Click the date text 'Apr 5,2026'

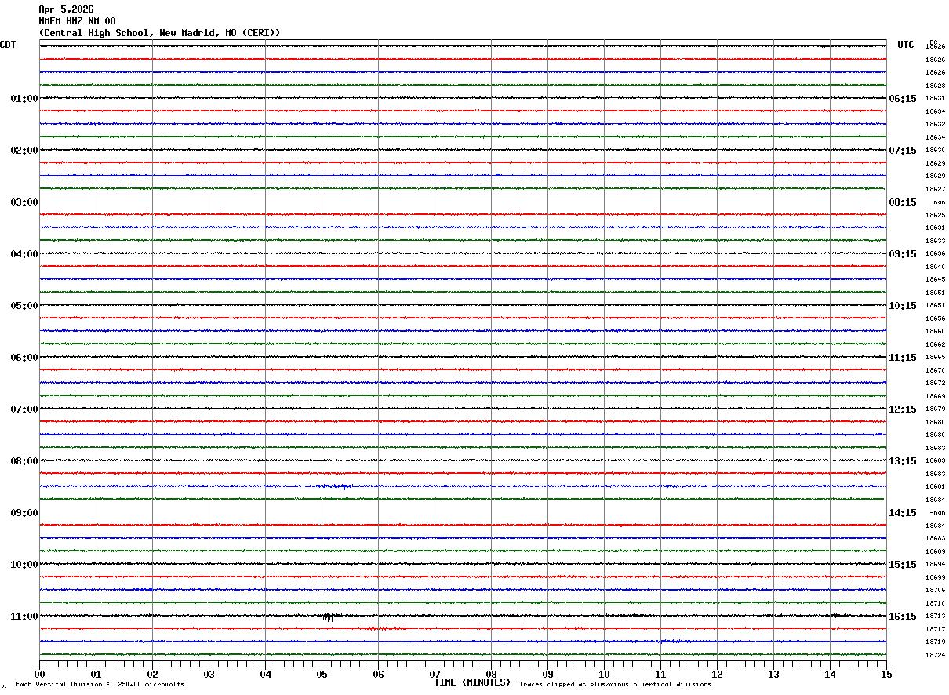click(66, 9)
